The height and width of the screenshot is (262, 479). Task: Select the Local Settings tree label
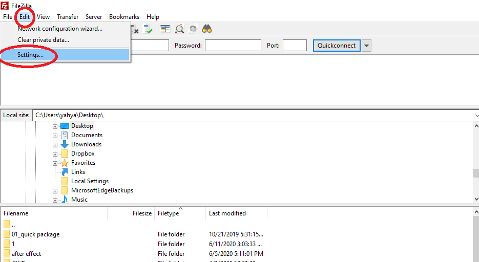(90, 181)
